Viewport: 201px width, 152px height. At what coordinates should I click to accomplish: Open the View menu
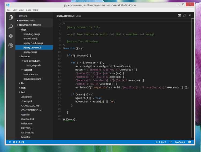[x=21, y=10]
